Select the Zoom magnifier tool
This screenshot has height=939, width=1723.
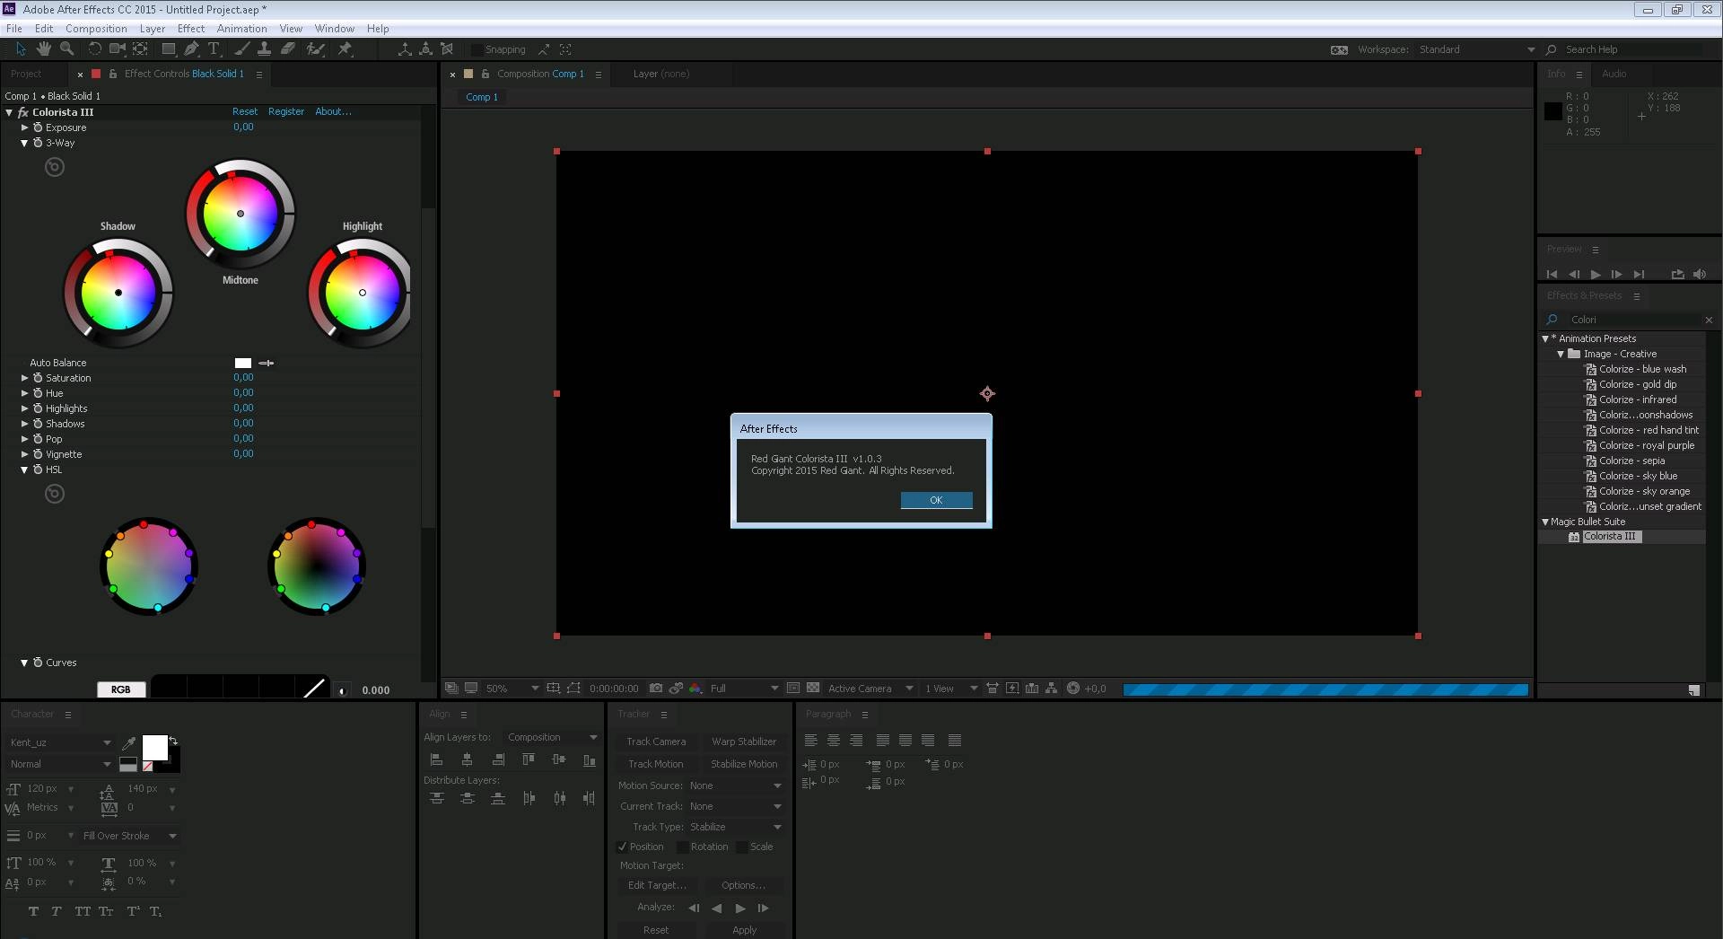coord(66,49)
